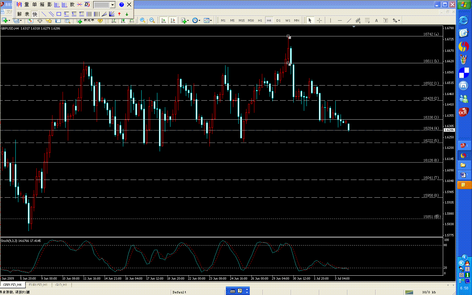Screen dimensions: 472x295
Task: Switch chart to M5 timeframe
Action: click(x=232, y=20)
